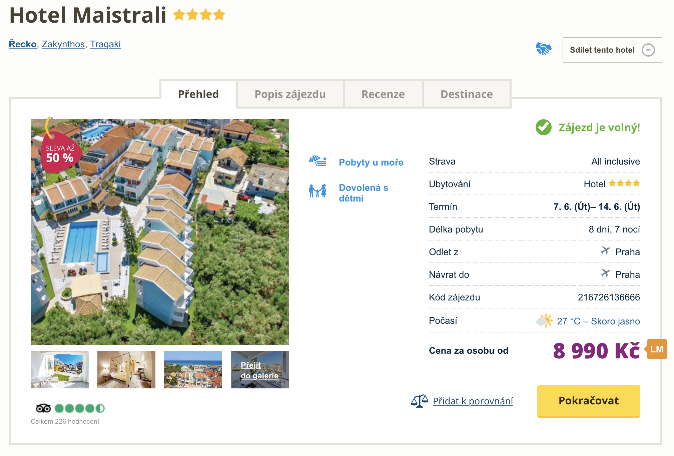Click the scales comparison icon
The height and width of the screenshot is (456, 674).
(x=419, y=401)
